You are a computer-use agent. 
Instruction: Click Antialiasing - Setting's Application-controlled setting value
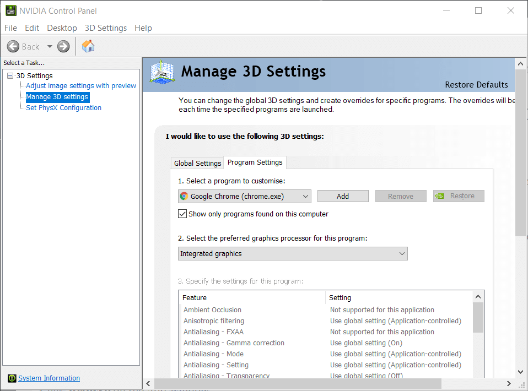[x=396, y=365]
